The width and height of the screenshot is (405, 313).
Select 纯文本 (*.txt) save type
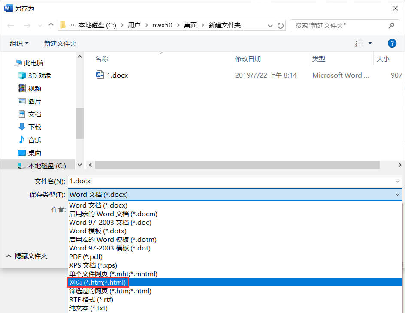point(88,308)
